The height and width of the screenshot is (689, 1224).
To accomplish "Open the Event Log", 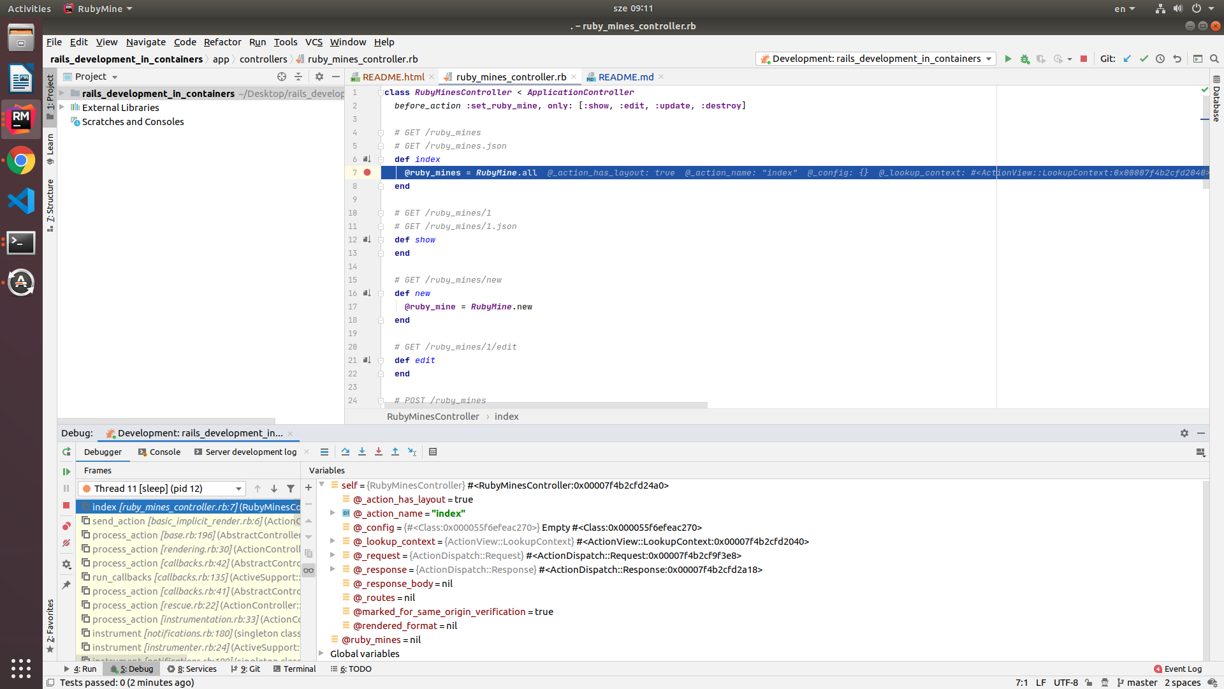I will click(1177, 669).
